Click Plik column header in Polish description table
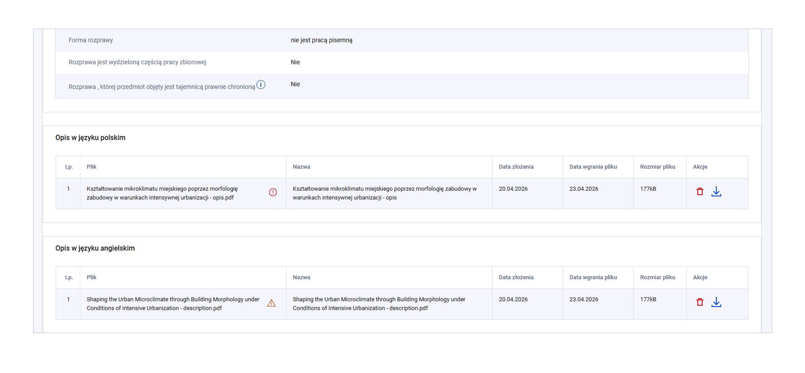This screenshot has width=805, height=373. (91, 167)
